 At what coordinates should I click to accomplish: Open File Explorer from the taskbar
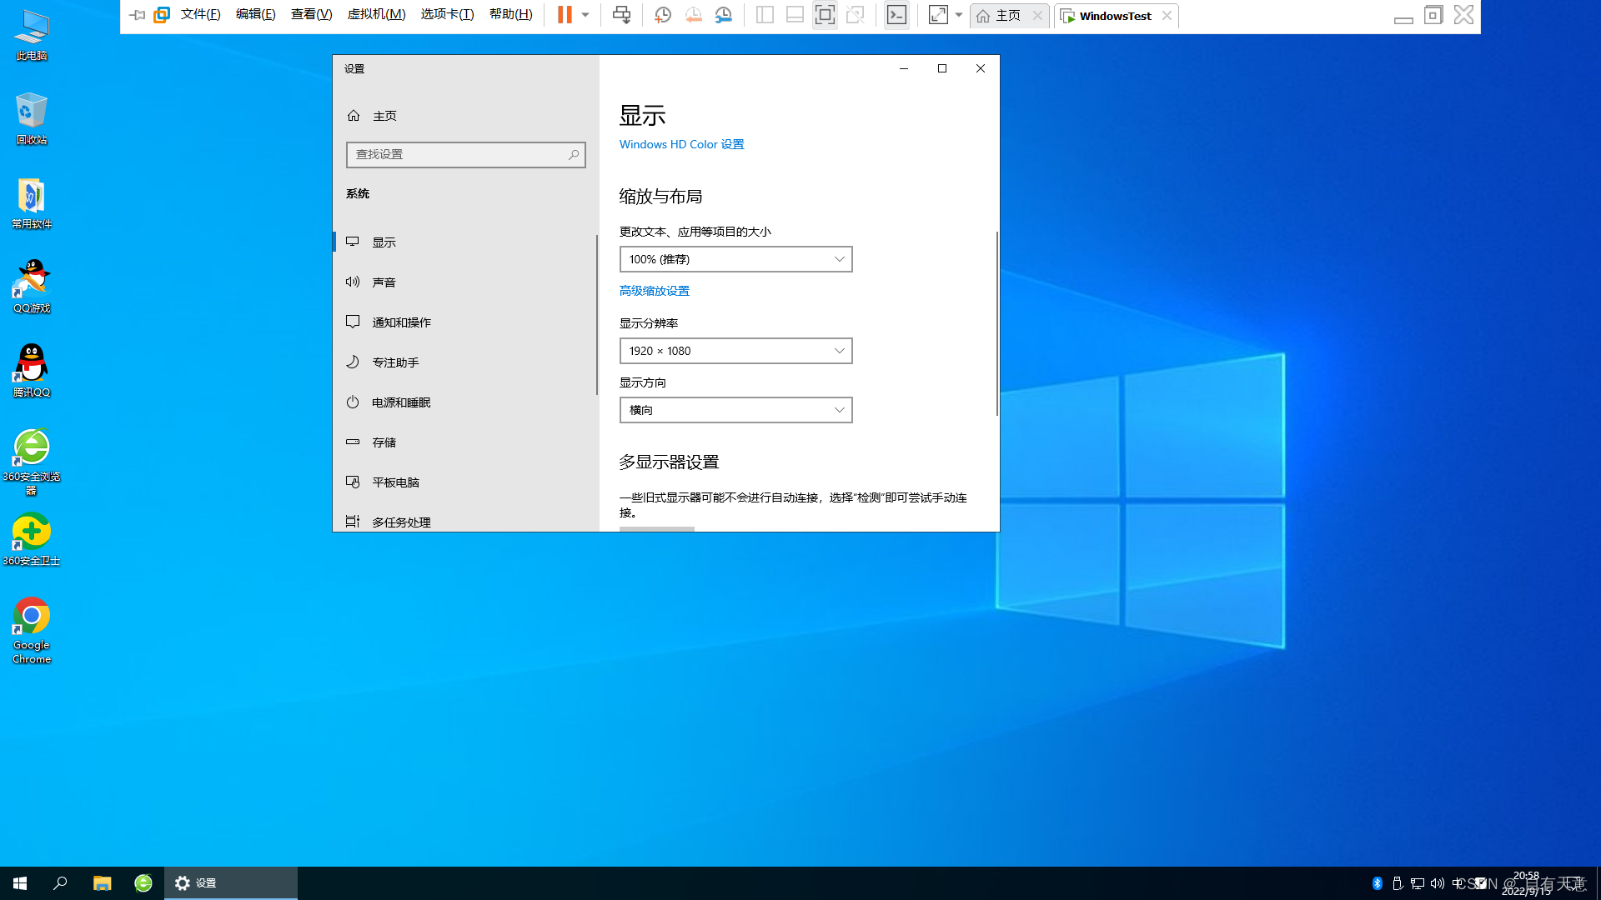(x=102, y=883)
